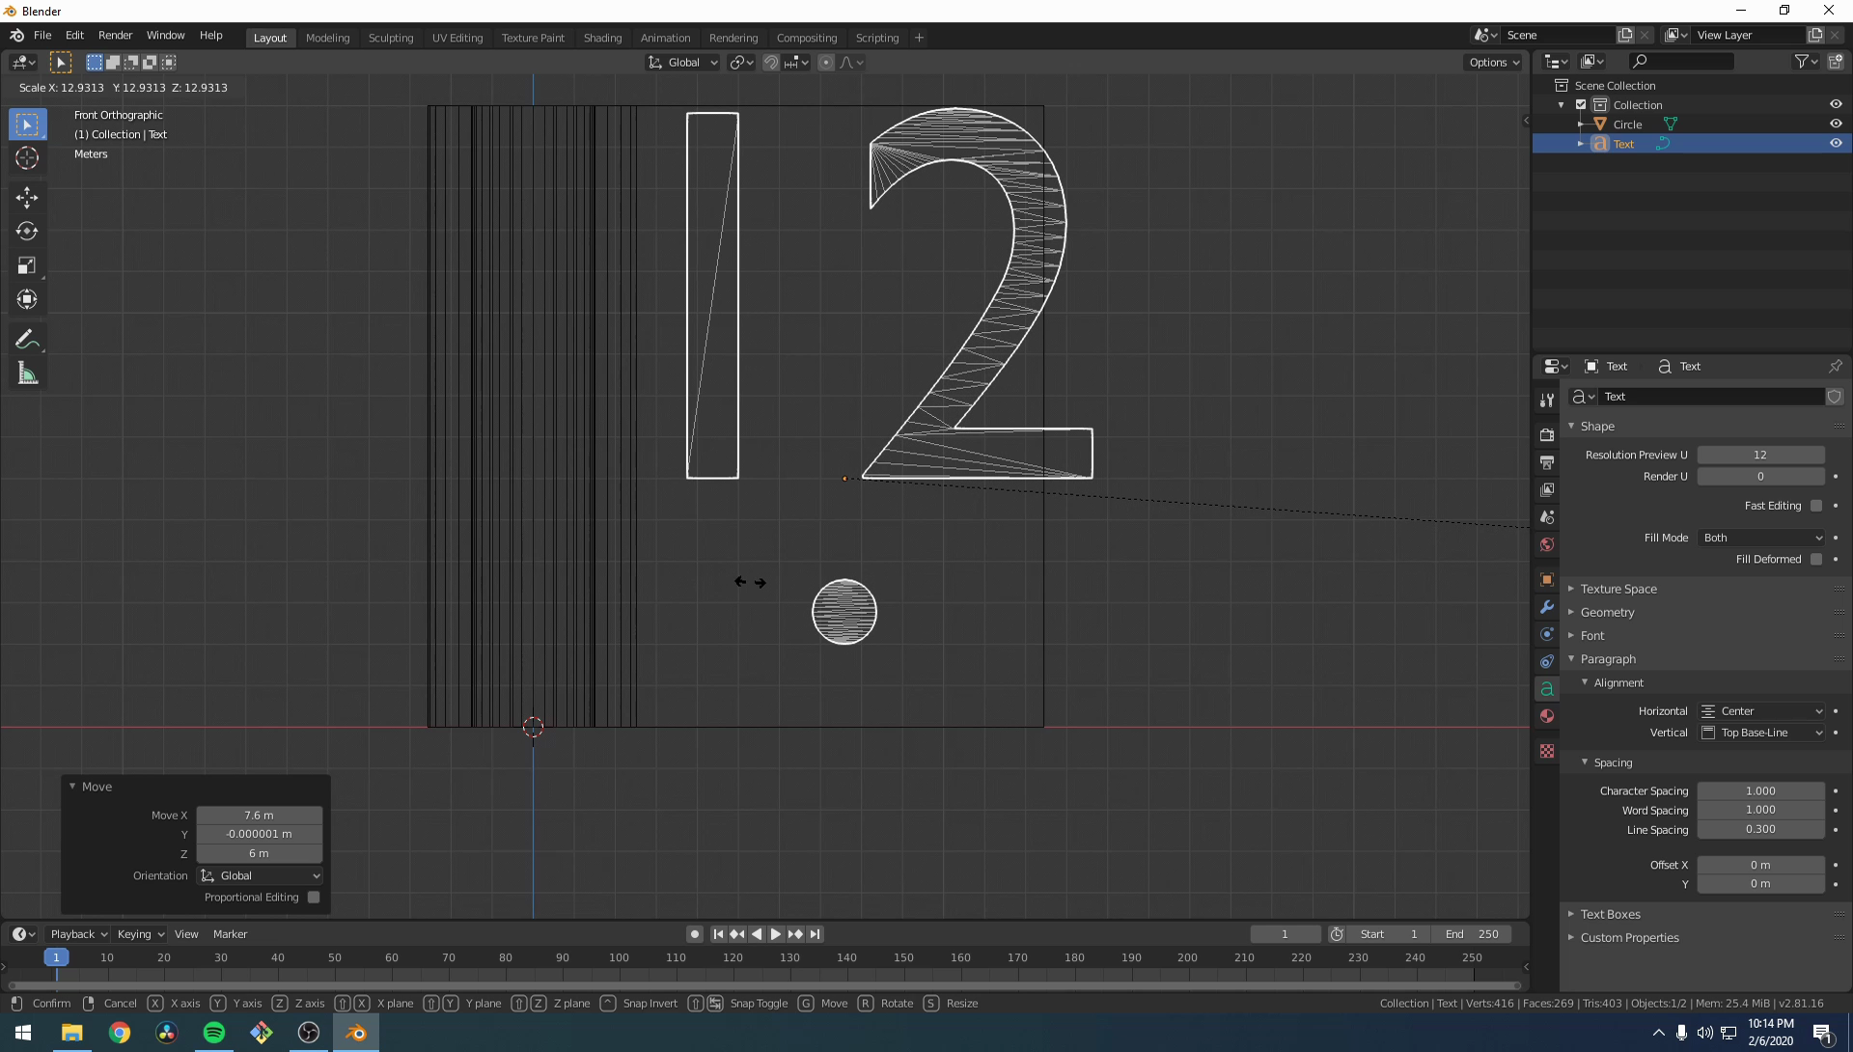This screenshot has width=1853, height=1052.
Task: Open the Object Data text properties tab
Action: (x=1547, y=689)
